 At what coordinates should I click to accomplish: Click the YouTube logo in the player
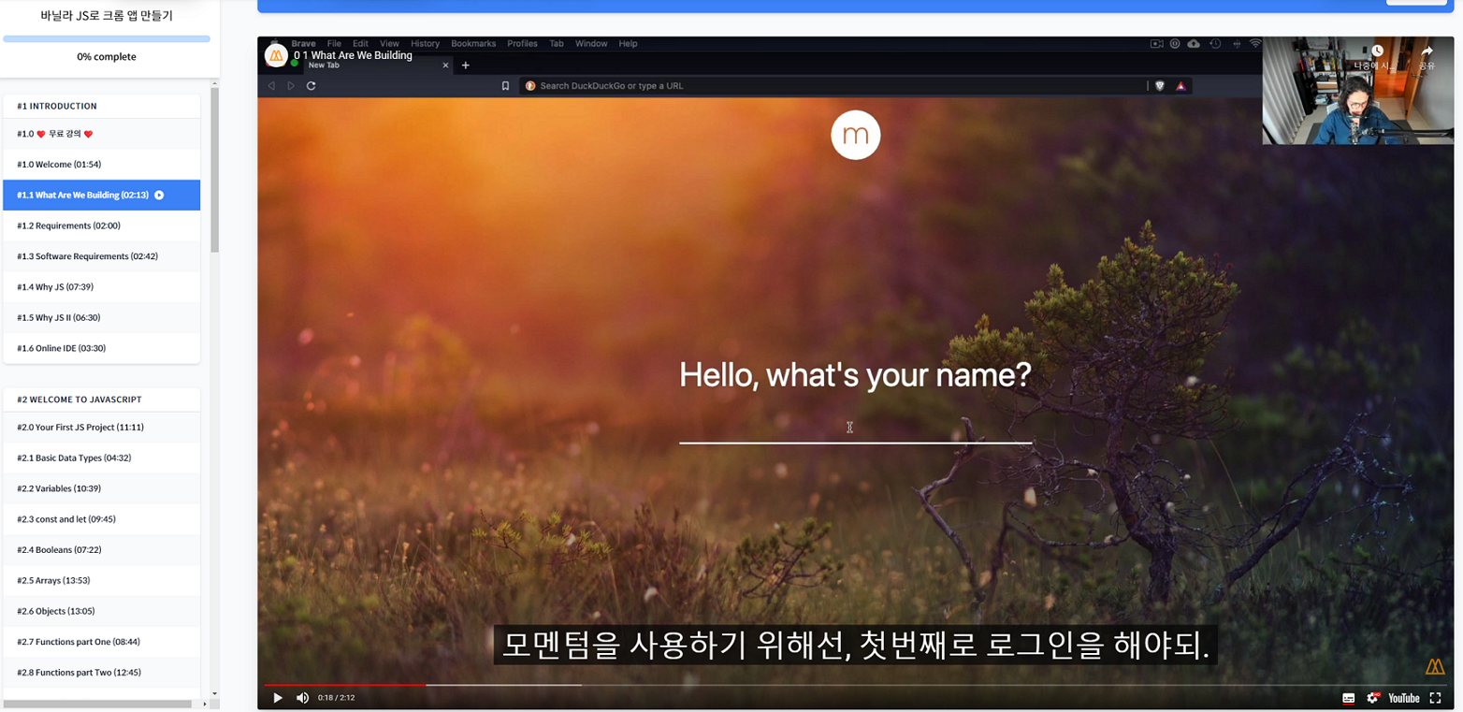tap(1403, 698)
